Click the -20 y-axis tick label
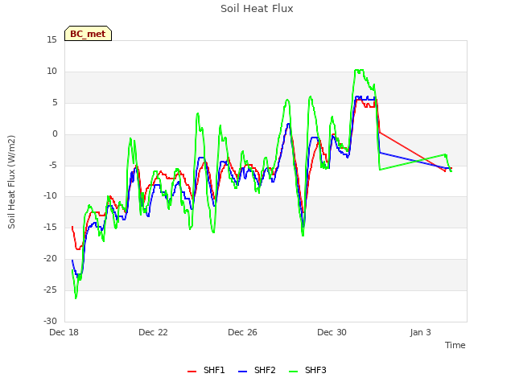This screenshot has height=386, width=515. click(50, 259)
